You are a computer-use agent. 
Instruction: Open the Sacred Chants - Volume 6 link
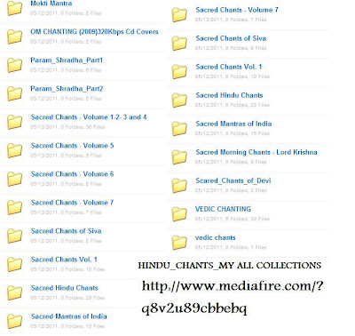[72, 174]
